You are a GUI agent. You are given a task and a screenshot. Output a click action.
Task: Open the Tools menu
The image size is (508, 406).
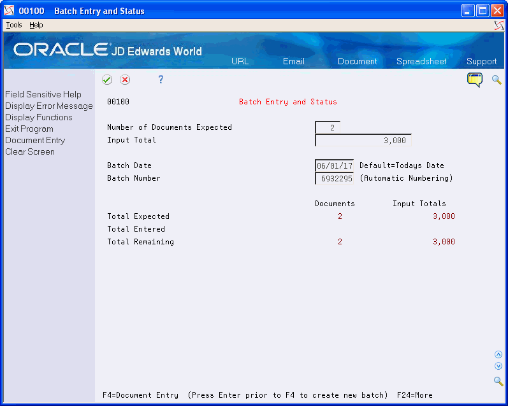(14, 25)
